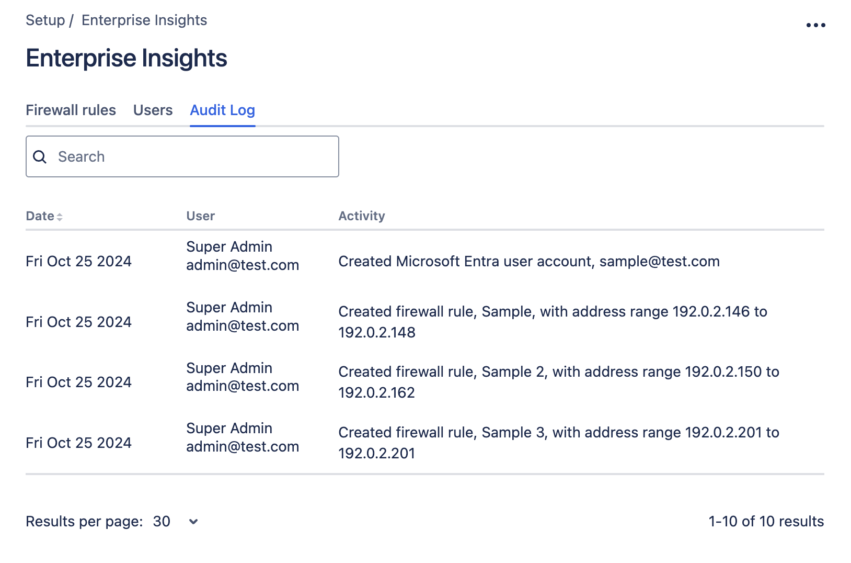
Task: Click the User column header
Action: [x=201, y=216]
